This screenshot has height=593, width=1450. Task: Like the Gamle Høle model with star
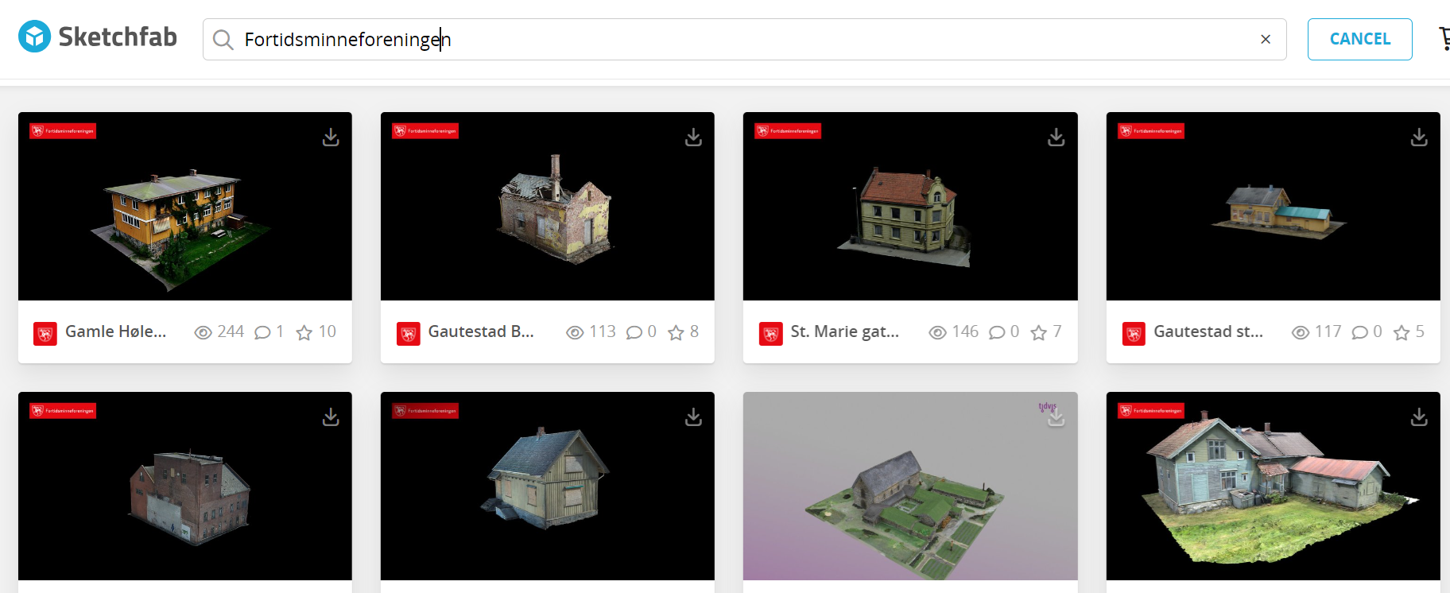304,332
